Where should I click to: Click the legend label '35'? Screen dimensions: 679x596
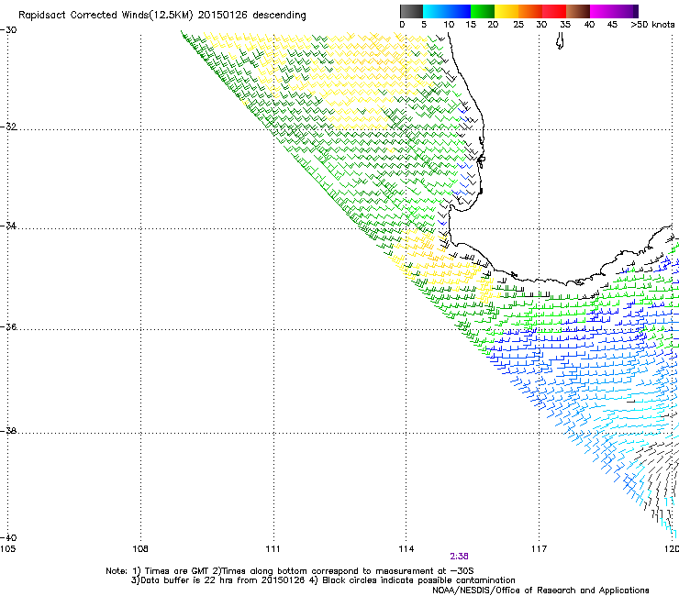565,25
